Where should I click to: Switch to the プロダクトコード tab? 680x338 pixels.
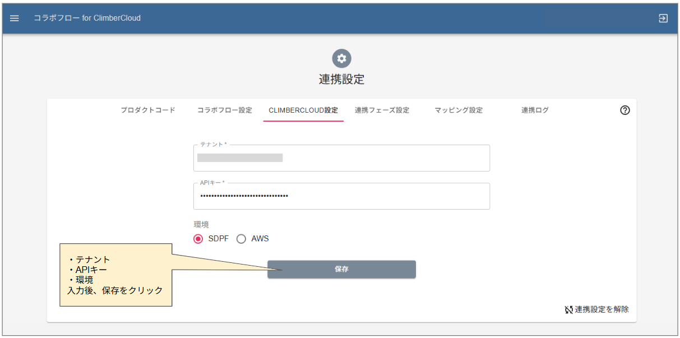click(x=148, y=110)
